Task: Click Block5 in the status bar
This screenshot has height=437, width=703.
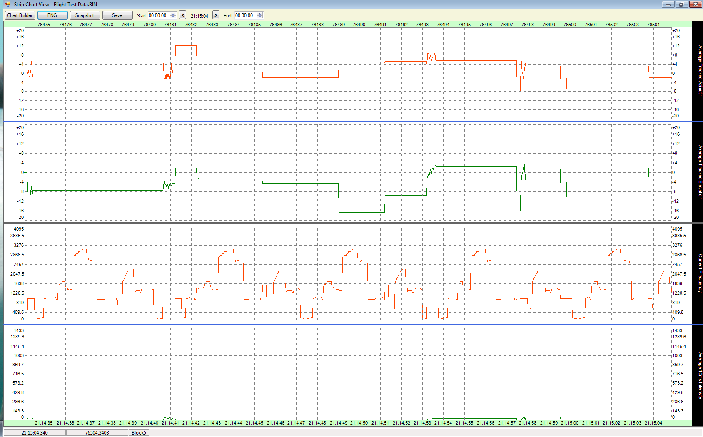Action: click(139, 433)
